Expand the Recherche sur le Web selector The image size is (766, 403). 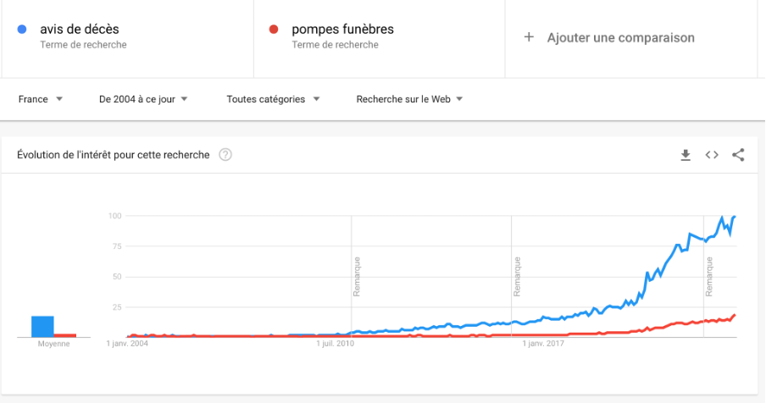click(x=409, y=99)
